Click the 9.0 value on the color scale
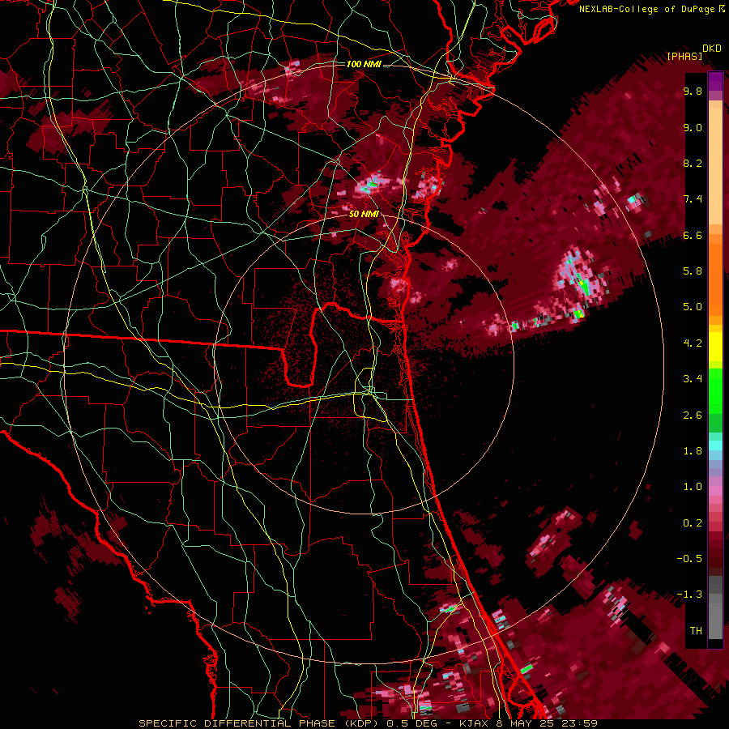 pos(693,127)
